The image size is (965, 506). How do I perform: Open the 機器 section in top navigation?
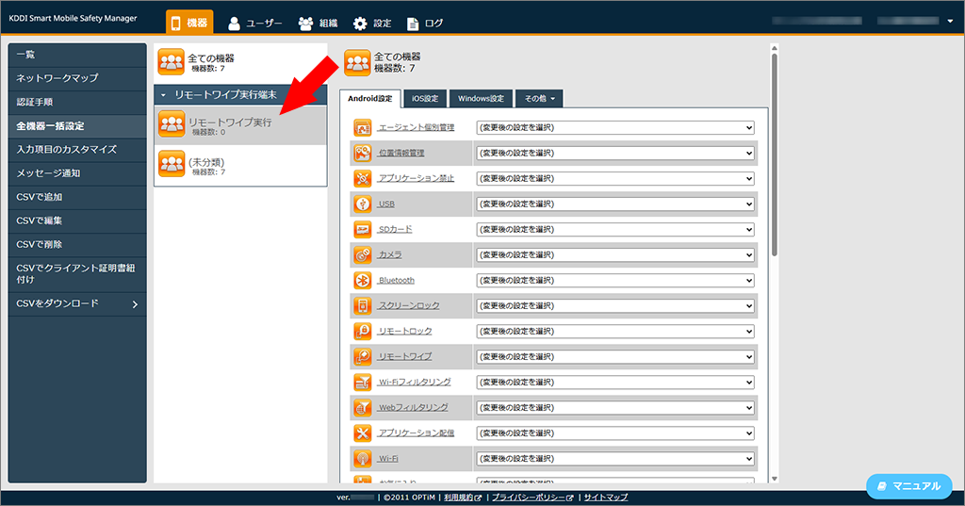(x=189, y=23)
